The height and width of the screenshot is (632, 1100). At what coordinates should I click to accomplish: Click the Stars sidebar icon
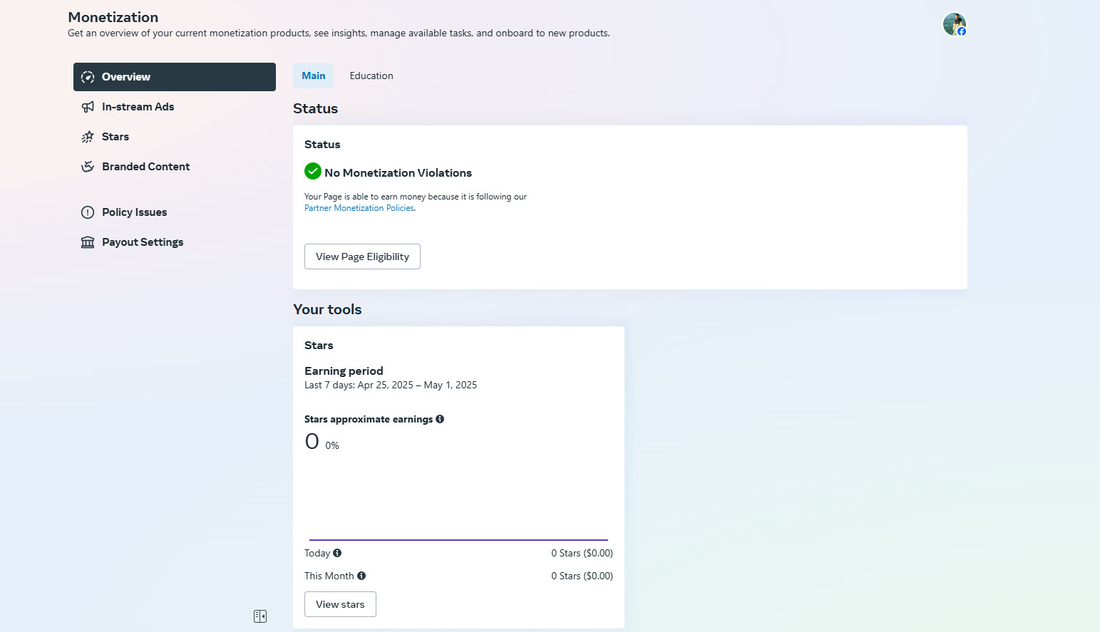point(88,137)
